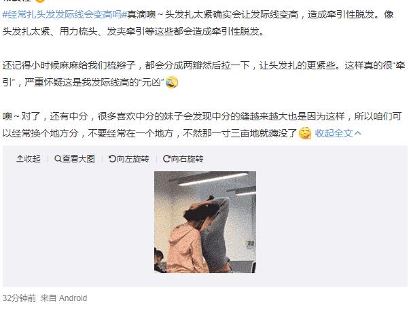Click the laughing-crying emoji after 元凶
Screen dimensions: 411x318
tap(172, 82)
